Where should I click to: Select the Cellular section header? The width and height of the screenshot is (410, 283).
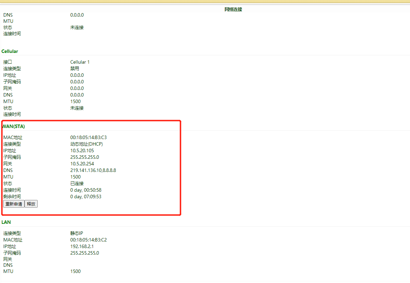pyautogui.click(x=9, y=51)
